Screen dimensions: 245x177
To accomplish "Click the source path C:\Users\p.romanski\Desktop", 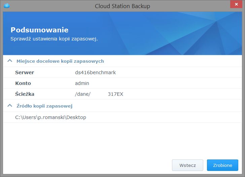I will [50, 117].
